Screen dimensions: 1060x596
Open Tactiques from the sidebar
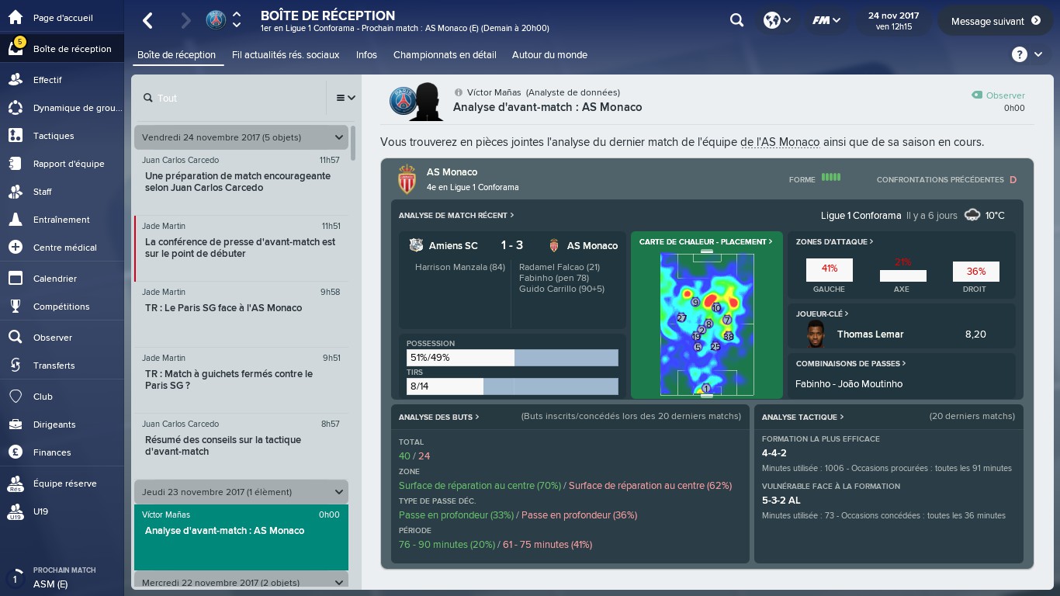coord(54,136)
